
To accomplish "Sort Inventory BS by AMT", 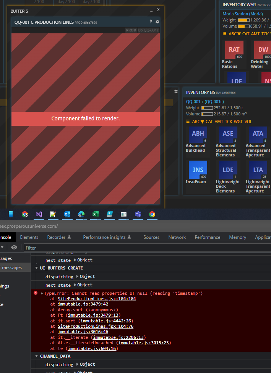I will click(219, 122).
